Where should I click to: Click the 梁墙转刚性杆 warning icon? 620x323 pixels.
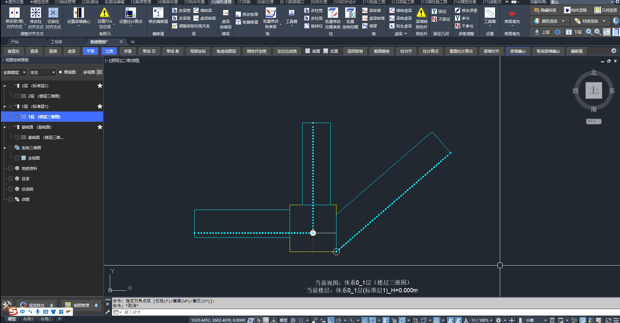[x=421, y=13]
